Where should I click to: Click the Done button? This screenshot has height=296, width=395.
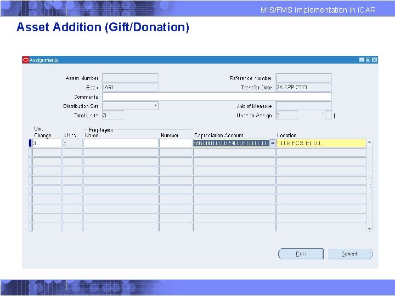301,254
